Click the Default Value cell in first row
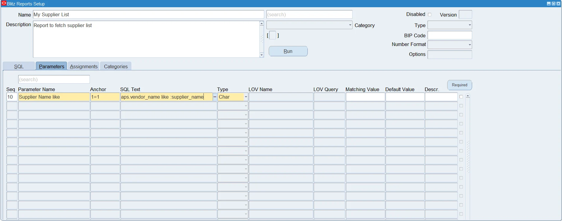The height and width of the screenshot is (221, 562). point(405,97)
